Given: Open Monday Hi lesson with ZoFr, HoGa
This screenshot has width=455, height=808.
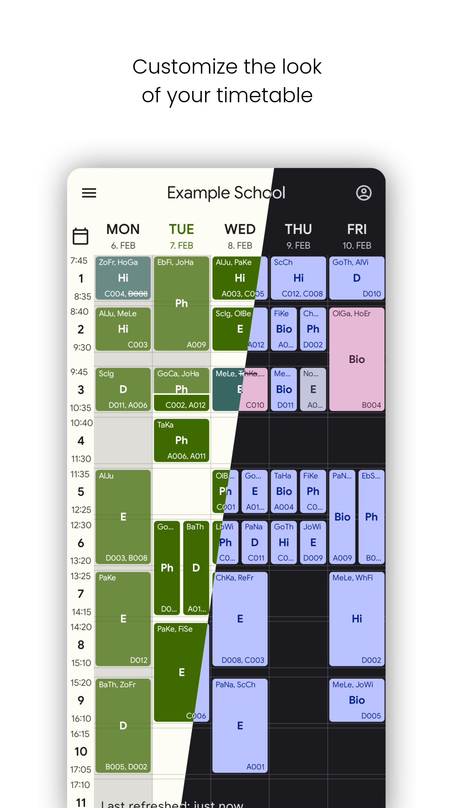Looking at the screenshot, I should point(123,278).
